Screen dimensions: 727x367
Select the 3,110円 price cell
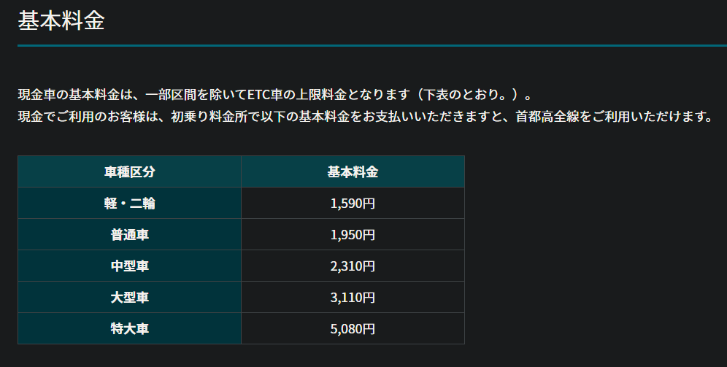353,297
